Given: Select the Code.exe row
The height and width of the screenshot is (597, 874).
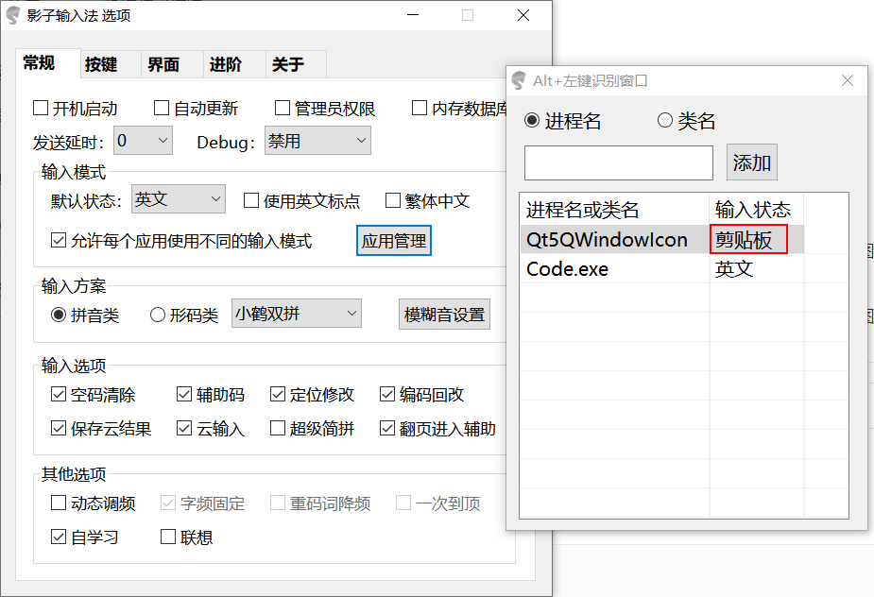Looking at the screenshot, I should 662,269.
